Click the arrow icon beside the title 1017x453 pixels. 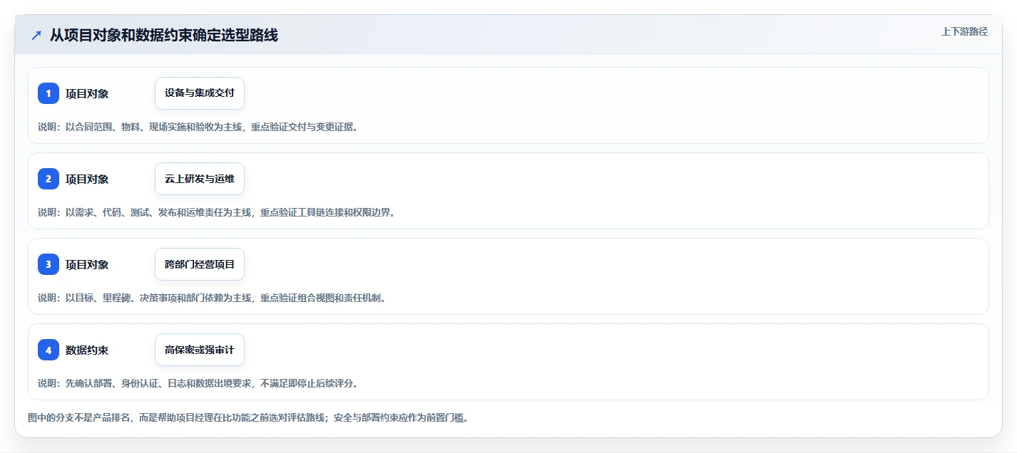pyautogui.click(x=36, y=35)
